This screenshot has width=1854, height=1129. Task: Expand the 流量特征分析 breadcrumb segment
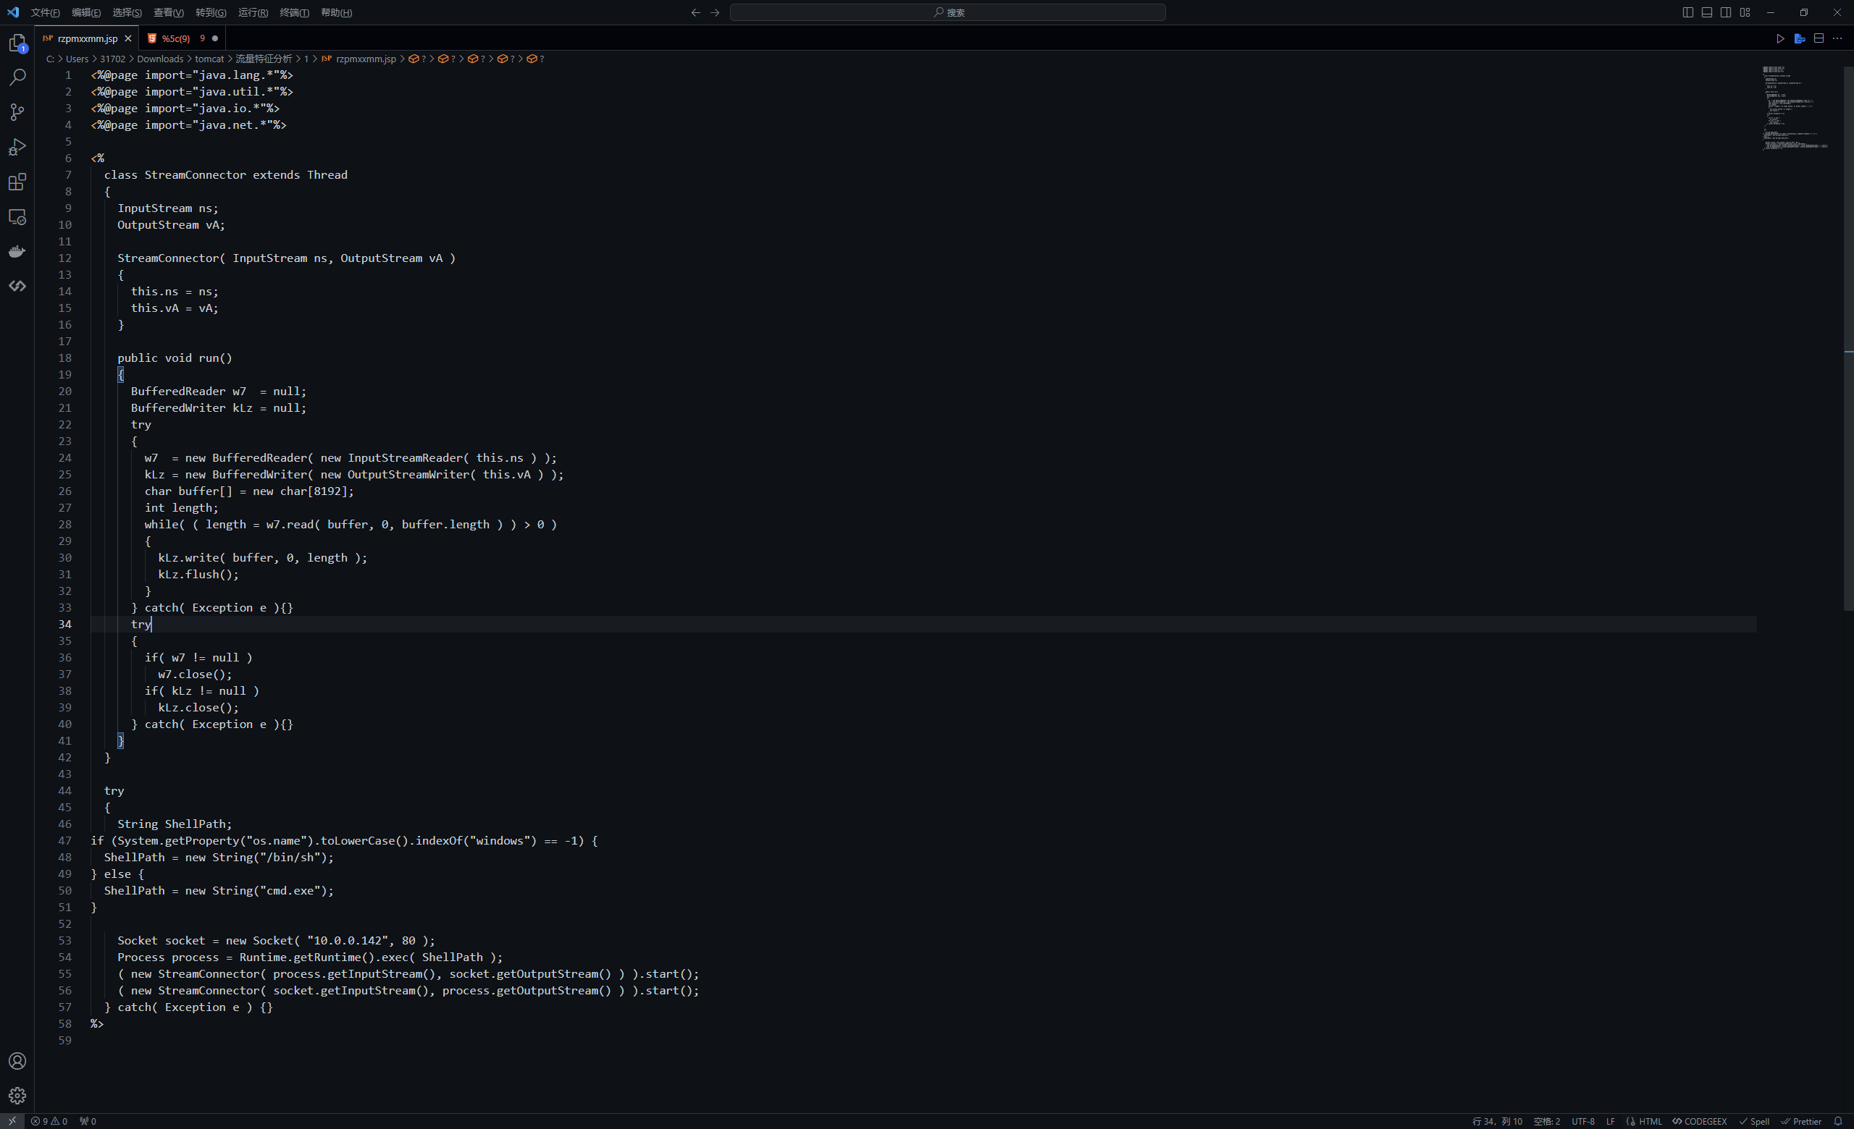point(264,59)
